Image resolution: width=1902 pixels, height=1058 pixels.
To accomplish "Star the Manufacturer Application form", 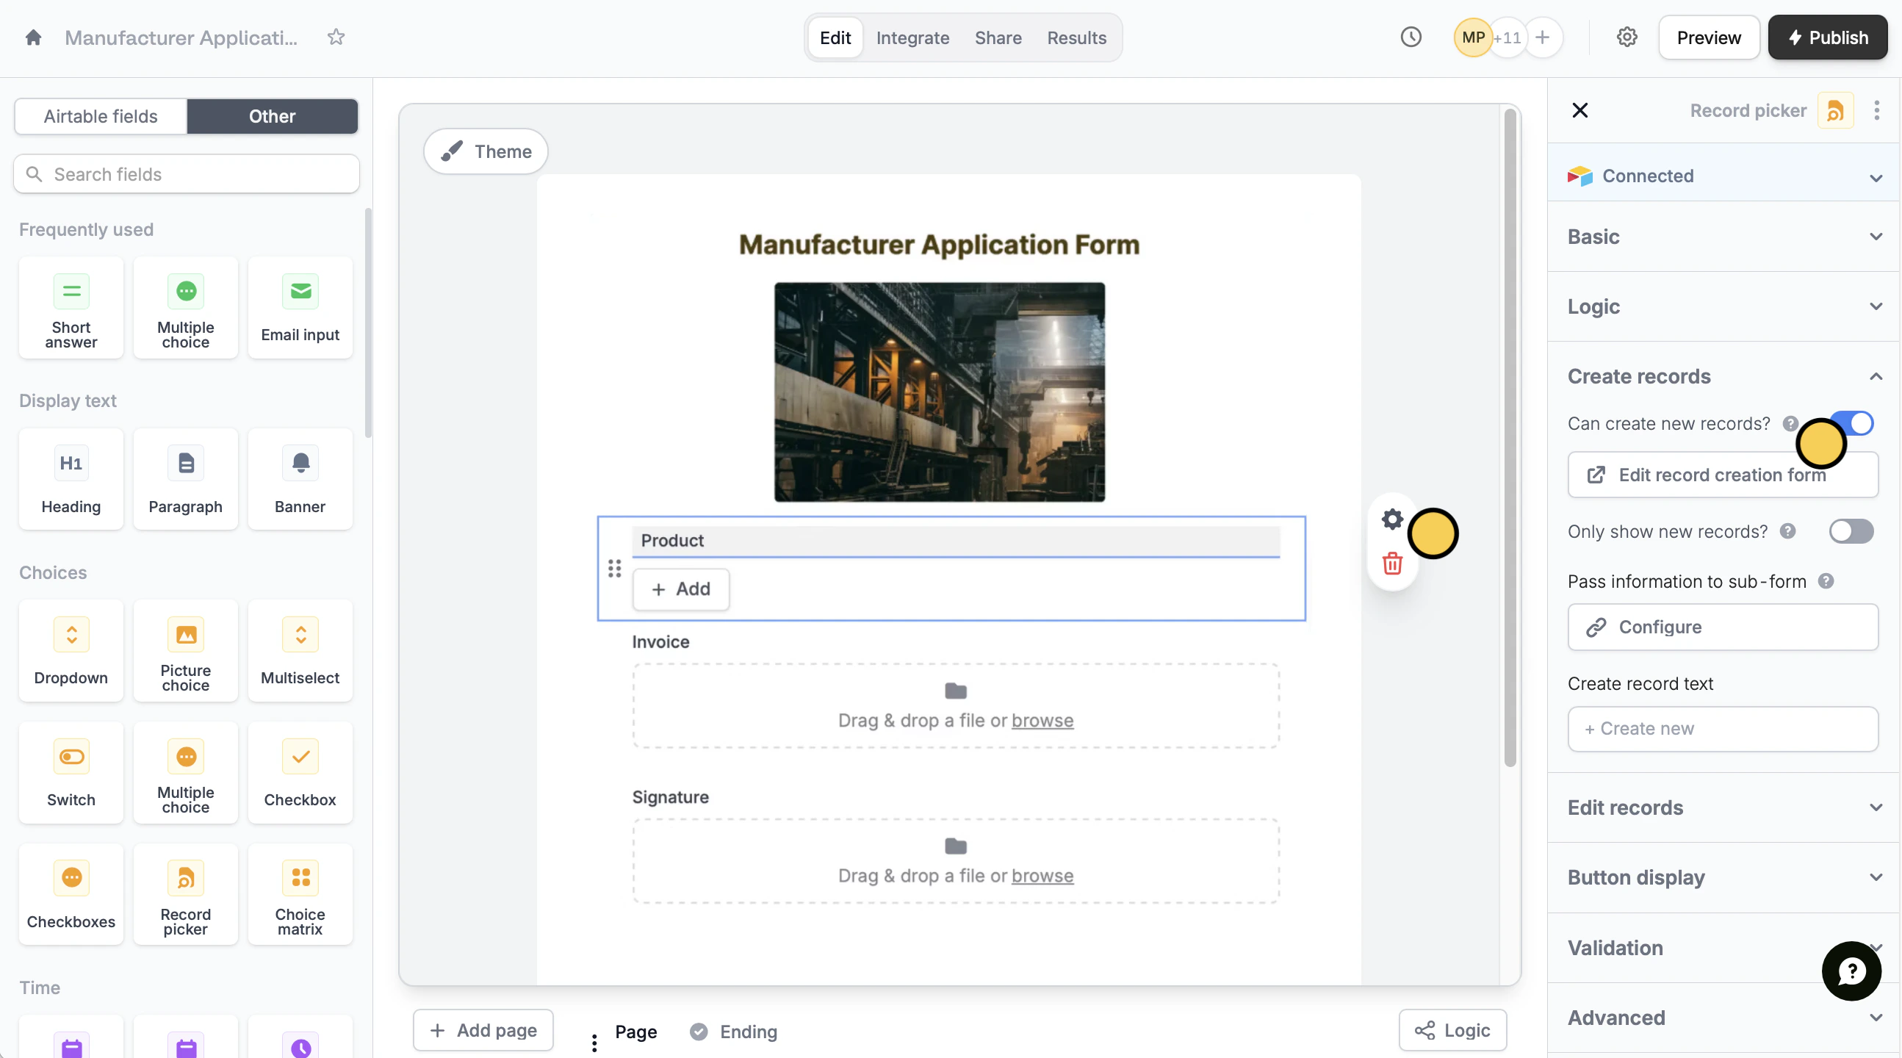I will [x=336, y=37].
